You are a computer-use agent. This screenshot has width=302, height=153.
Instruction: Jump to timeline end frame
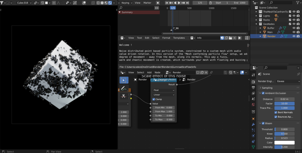coord(188,3)
